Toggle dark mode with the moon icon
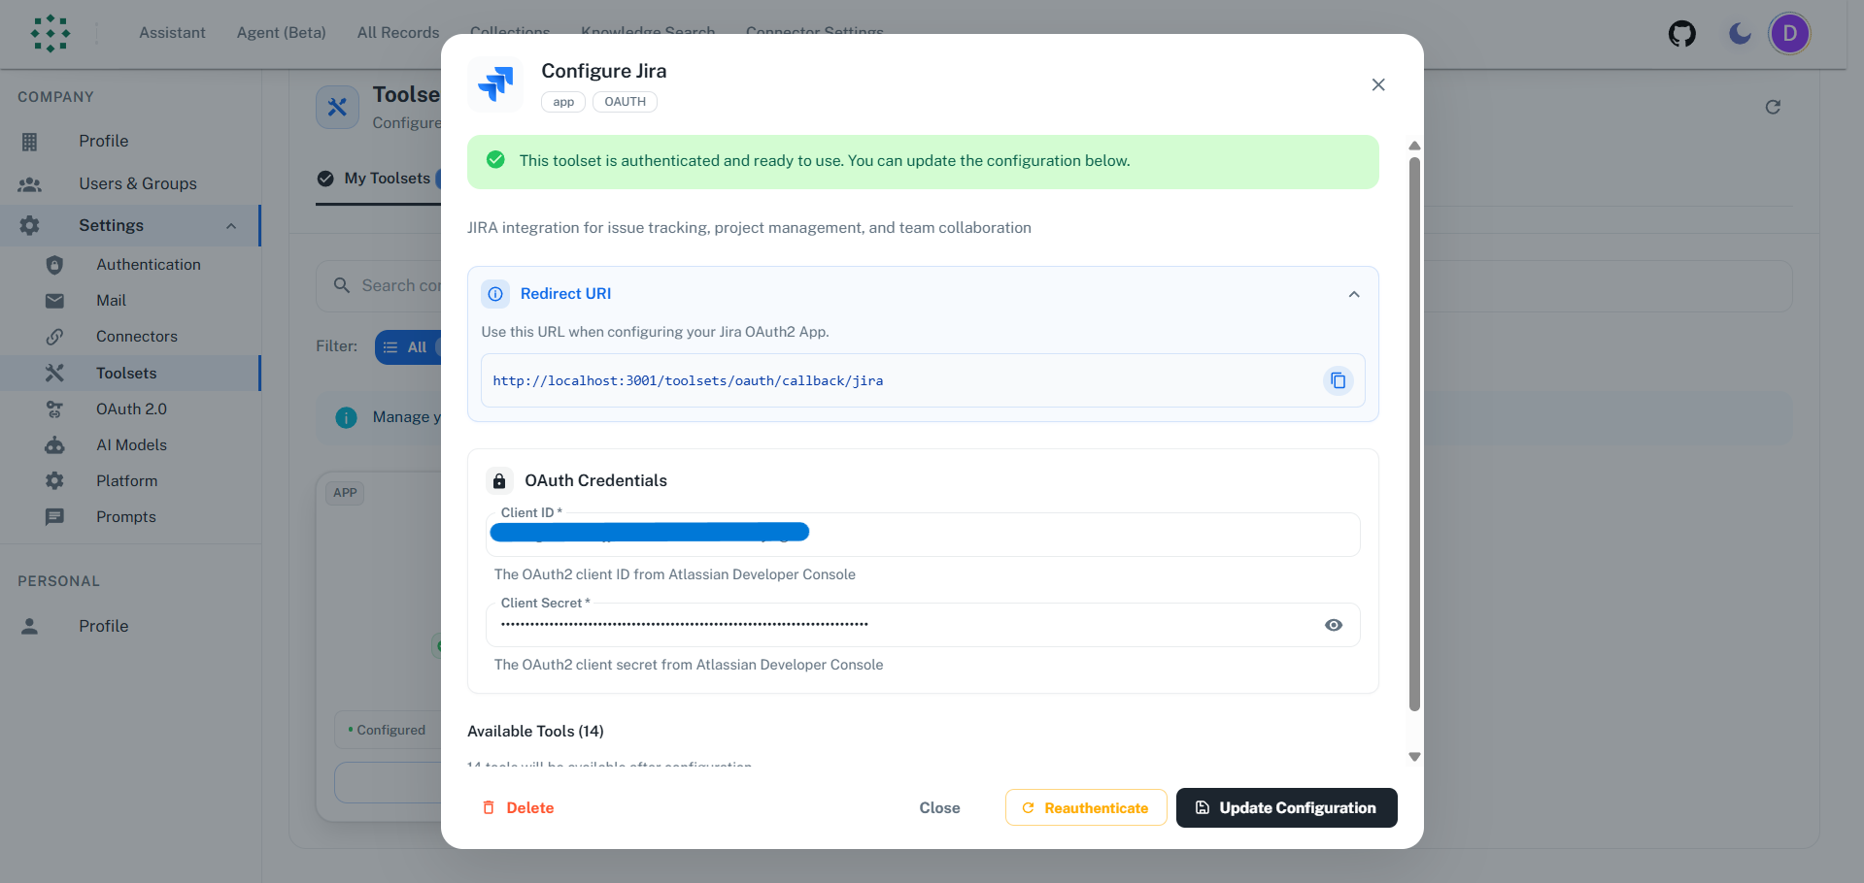1864x883 pixels. pos(1739,33)
